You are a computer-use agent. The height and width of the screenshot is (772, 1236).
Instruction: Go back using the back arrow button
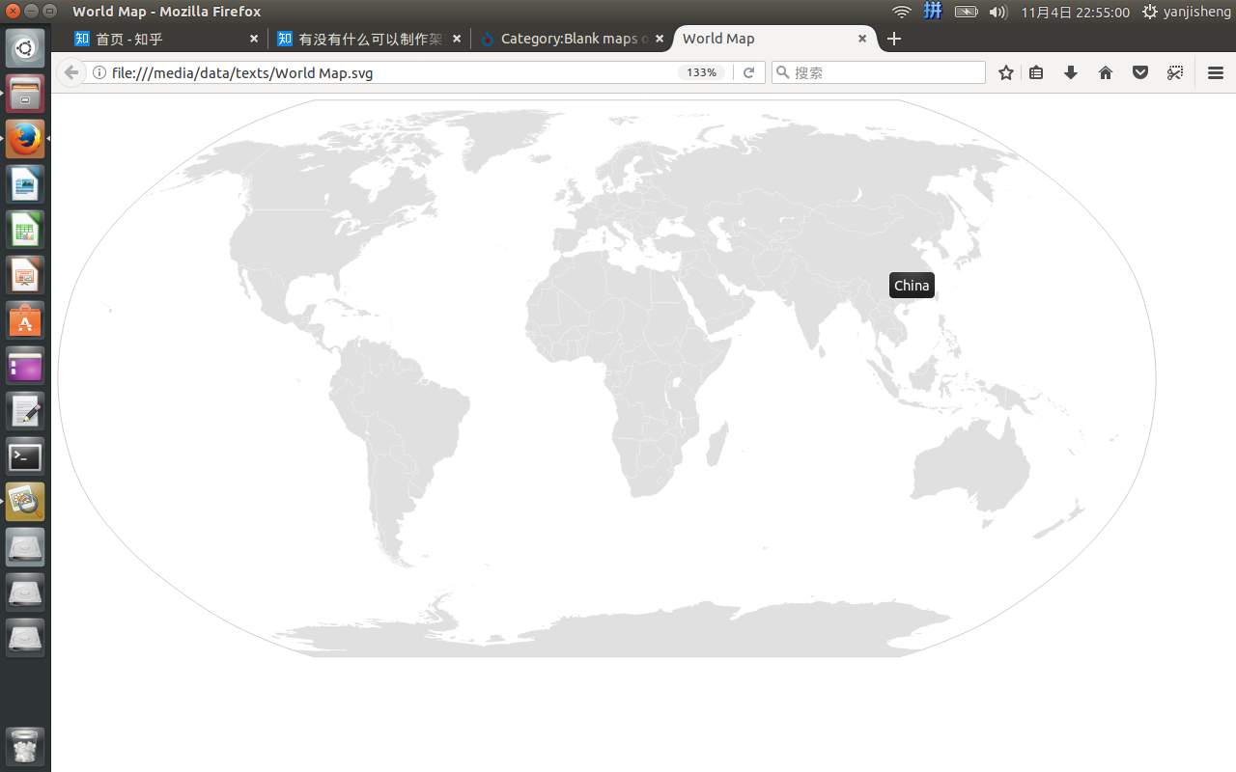pyautogui.click(x=70, y=72)
